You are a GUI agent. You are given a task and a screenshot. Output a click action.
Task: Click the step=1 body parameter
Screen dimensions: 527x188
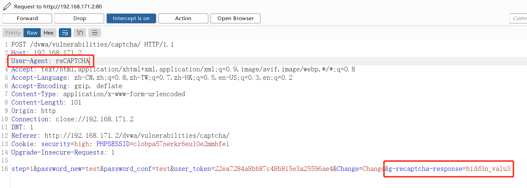pos(23,169)
